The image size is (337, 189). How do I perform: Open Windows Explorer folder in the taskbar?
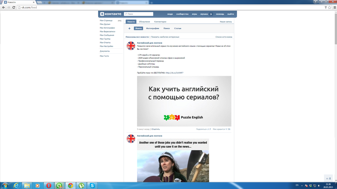[x=27, y=186]
